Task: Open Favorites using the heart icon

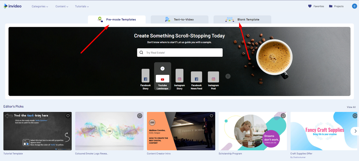Action: (311, 6)
